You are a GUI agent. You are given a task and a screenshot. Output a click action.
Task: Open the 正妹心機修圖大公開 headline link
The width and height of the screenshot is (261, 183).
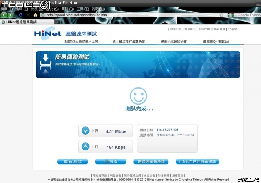pyautogui.click(x=81, y=41)
